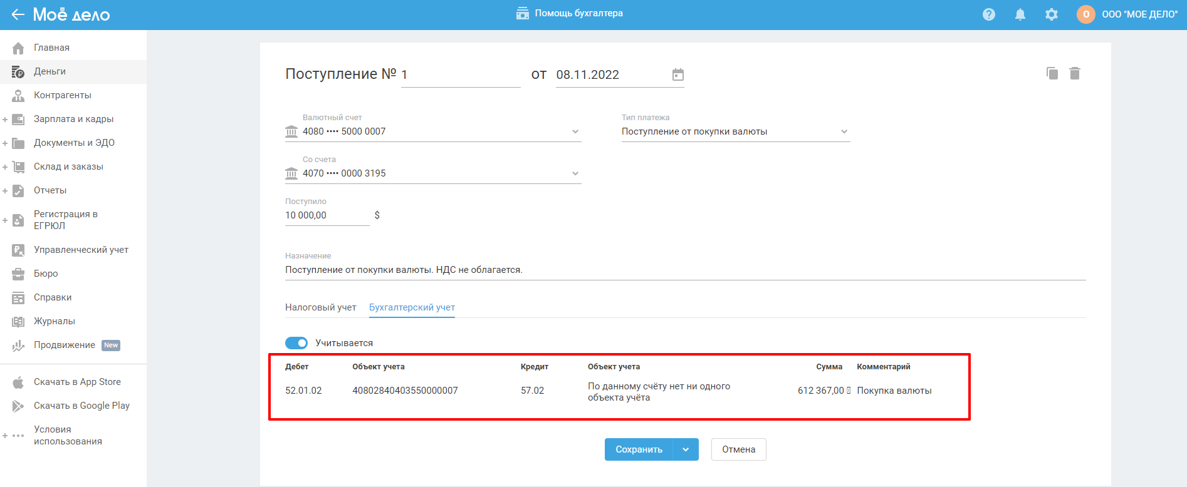The width and height of the screenshot is (1187, 487).
Task: Click the Главная home icon
Action: point(18,48)
